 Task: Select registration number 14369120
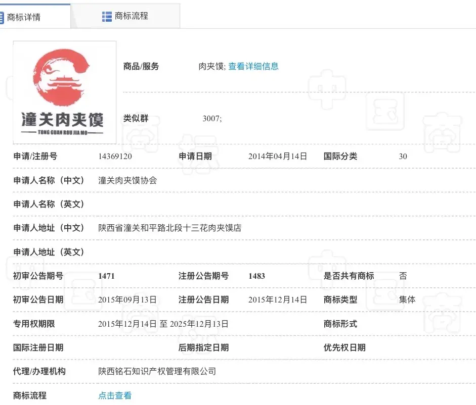pyautogui.click(x=115, y=157)
